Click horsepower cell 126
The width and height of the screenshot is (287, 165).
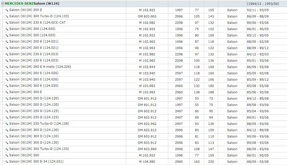pyautogui.click(x=211, y=124)
